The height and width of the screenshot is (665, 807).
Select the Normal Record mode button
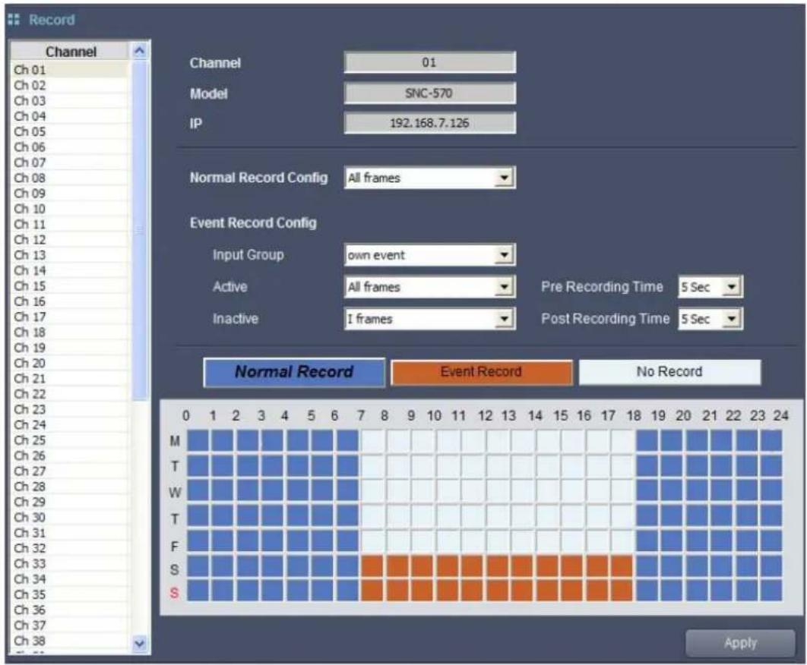pyautogui.click(x=294, y=372)
